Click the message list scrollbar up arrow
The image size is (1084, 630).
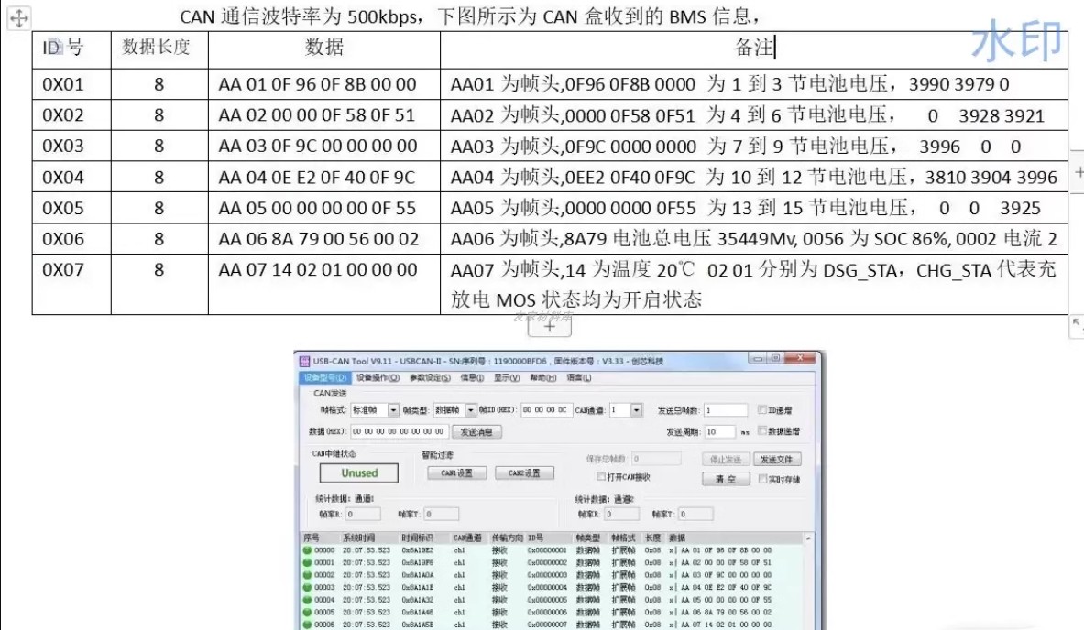[808, 538]
